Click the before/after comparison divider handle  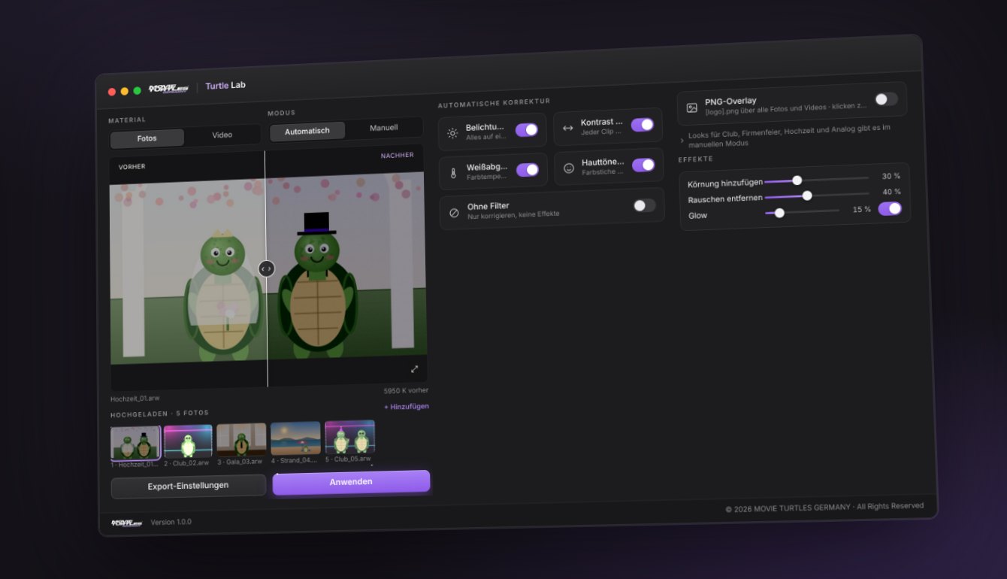pos(266,268)
